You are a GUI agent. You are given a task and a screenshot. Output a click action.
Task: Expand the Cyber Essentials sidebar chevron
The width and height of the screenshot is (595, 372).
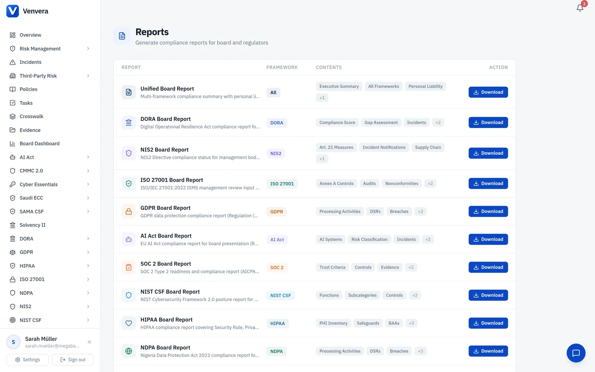(x=88, y=184)
